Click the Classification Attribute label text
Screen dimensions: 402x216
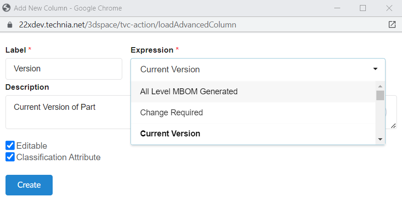[x=58, y=157]
